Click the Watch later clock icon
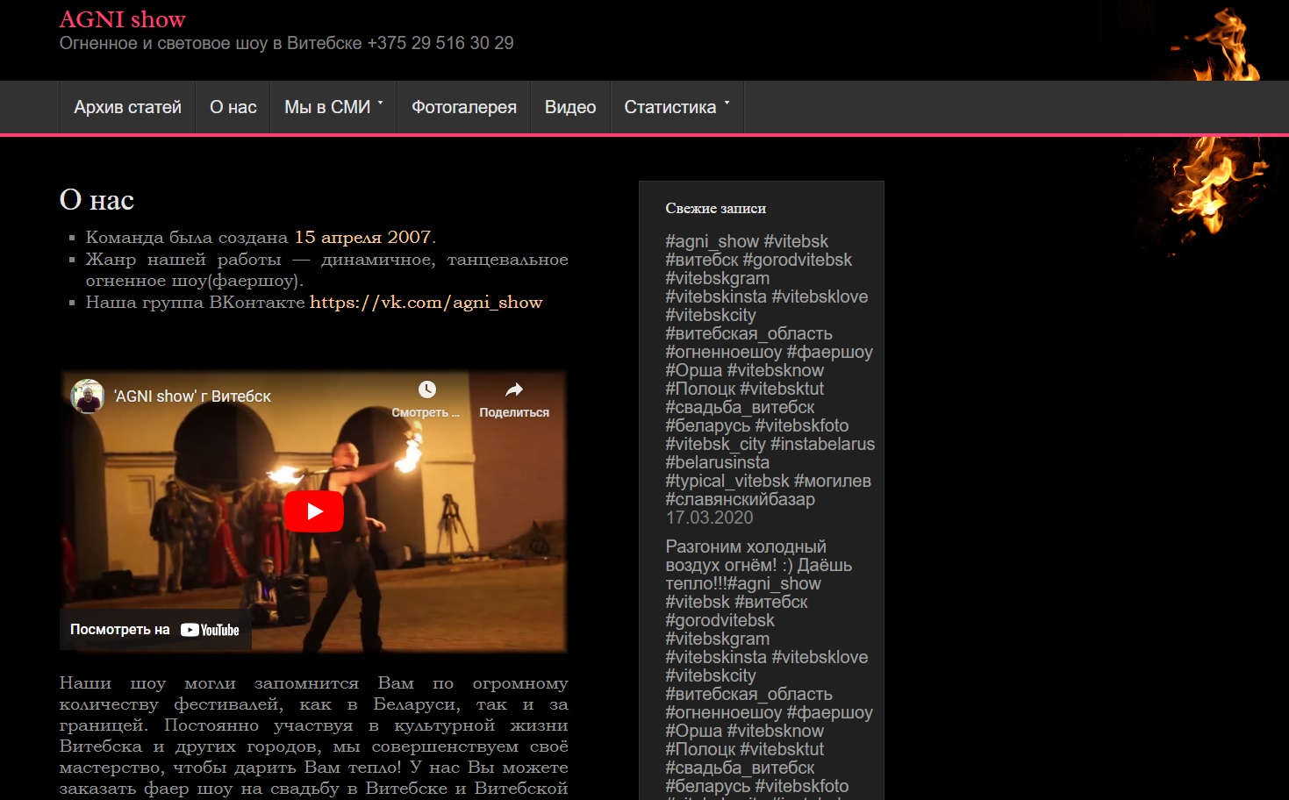 (426, 389)
